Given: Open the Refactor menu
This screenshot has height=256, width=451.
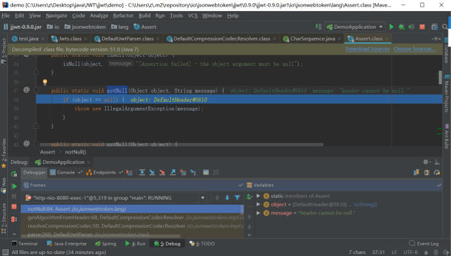Looking at the screenshot, I should pos(123,16).
